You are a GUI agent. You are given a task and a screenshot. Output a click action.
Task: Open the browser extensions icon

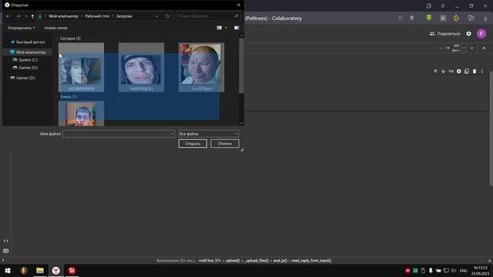[471, 18]
